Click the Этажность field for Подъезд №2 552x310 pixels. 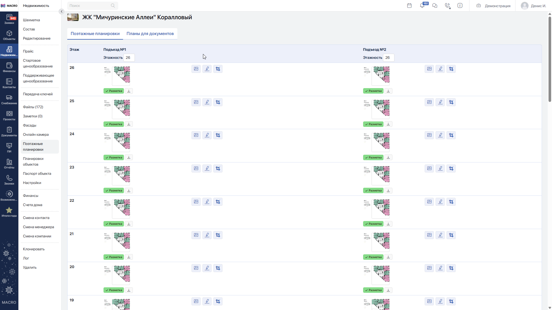(x=388, y=58)
